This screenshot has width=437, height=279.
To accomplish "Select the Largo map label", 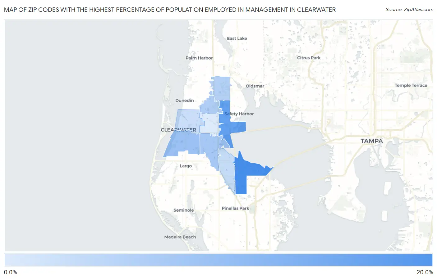I will click(186, 166).
